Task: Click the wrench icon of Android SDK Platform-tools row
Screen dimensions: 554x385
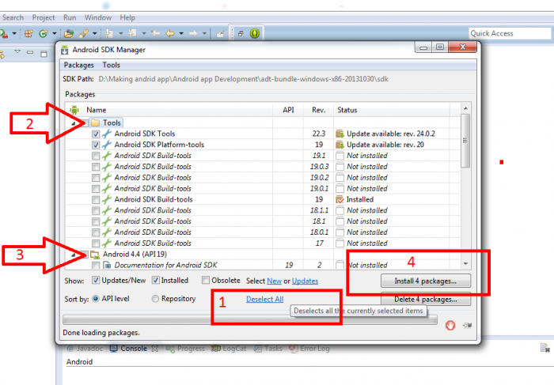Action: (106, 145)
